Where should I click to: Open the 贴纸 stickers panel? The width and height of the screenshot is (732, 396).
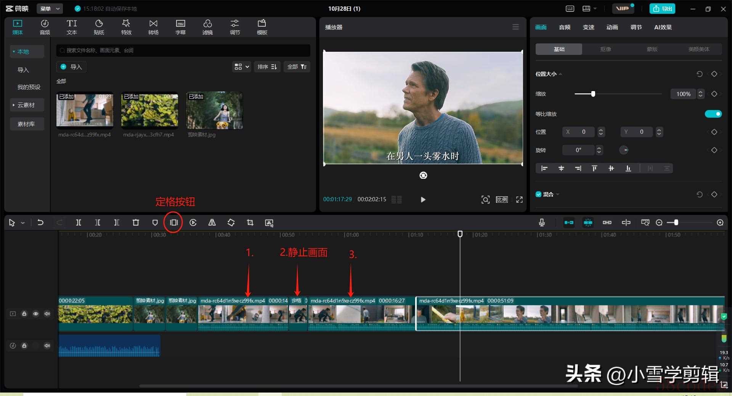coord(99,27)
